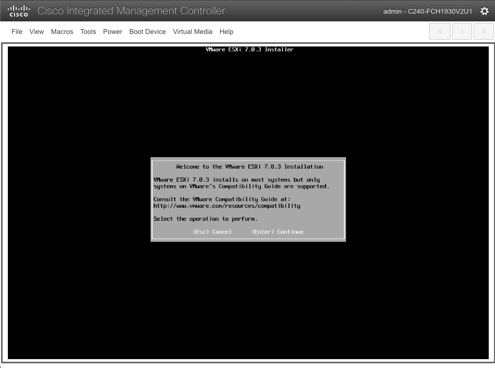Open the File menu
This screenshot has height=368, width=495.
[17, 31]
